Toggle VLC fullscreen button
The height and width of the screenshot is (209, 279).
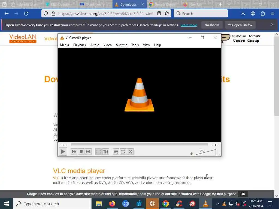pos(99,152)
